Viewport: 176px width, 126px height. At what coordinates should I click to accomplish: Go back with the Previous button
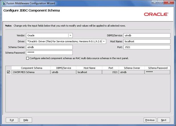coord(150,120)
